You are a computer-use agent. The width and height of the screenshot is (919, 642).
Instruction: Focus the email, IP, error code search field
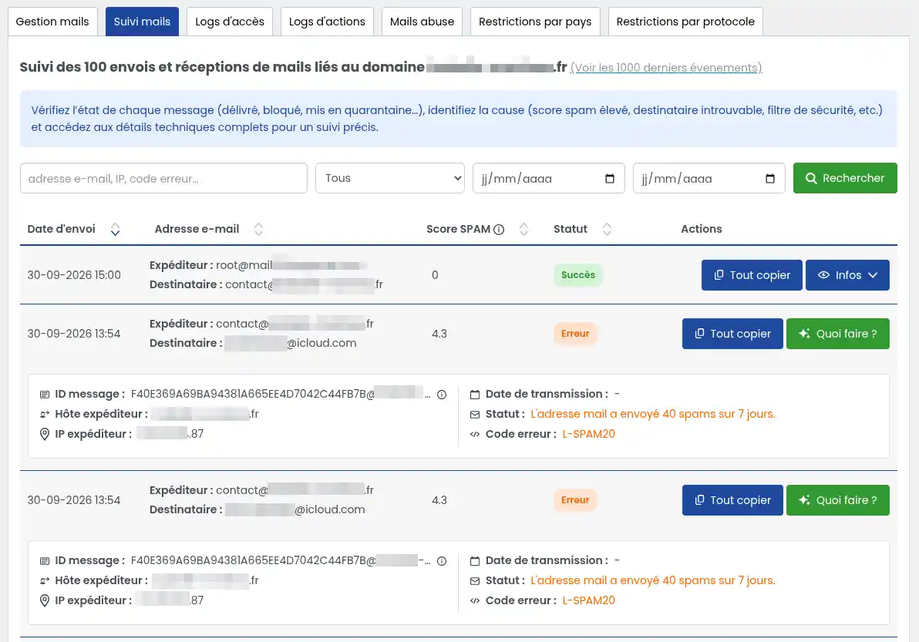click(163, 178)
